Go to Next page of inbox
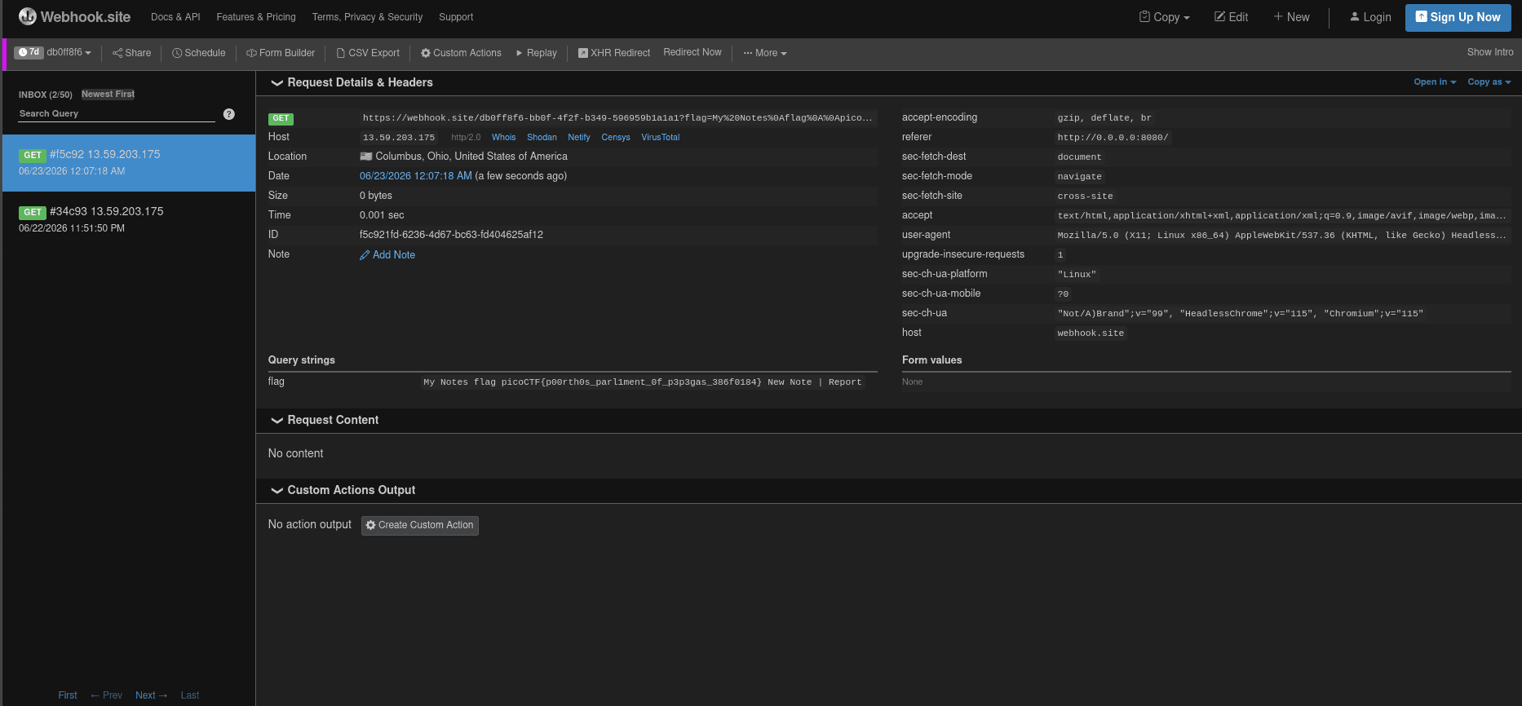 pos(151,695)
